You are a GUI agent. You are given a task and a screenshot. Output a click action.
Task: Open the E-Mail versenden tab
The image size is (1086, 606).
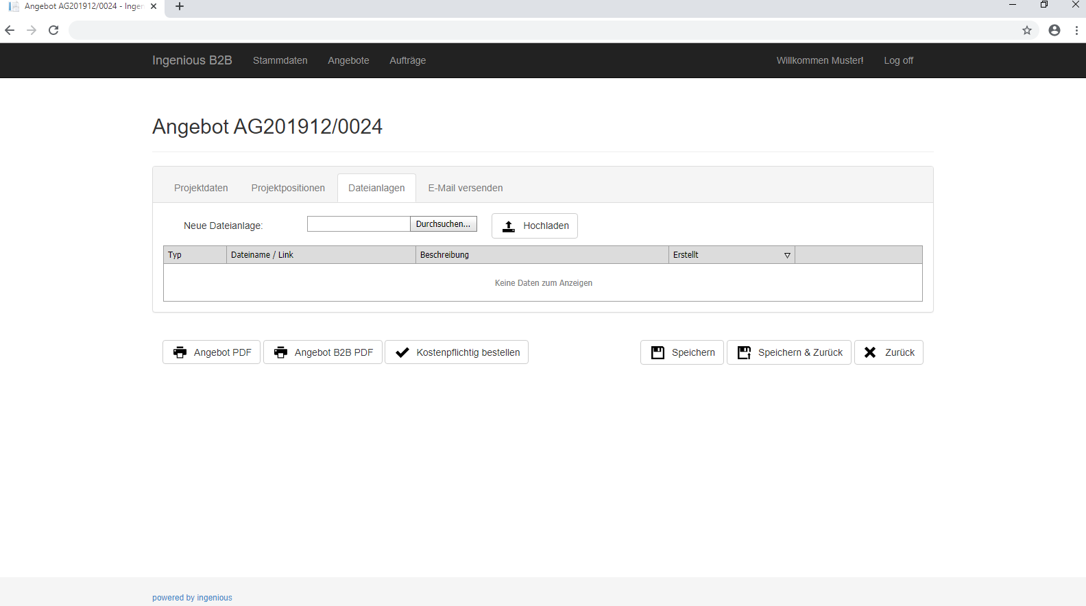[x=466, y=188]
